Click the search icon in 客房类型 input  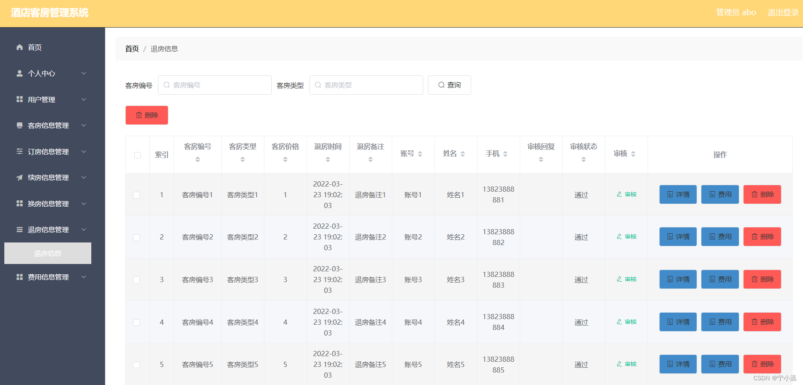318,85
